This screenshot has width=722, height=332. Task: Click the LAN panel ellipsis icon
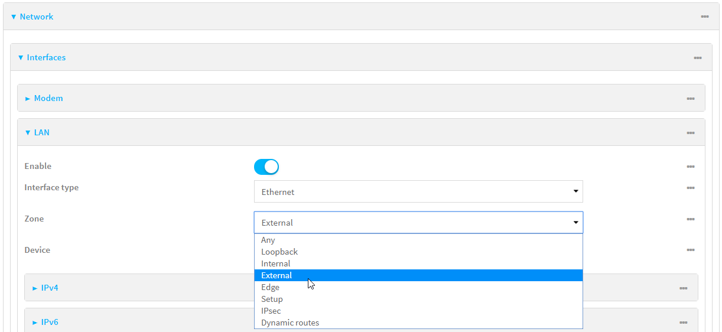pos(690,133)
